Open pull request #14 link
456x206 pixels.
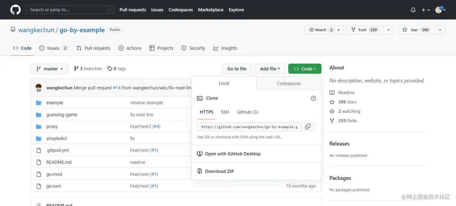[117, 88]
